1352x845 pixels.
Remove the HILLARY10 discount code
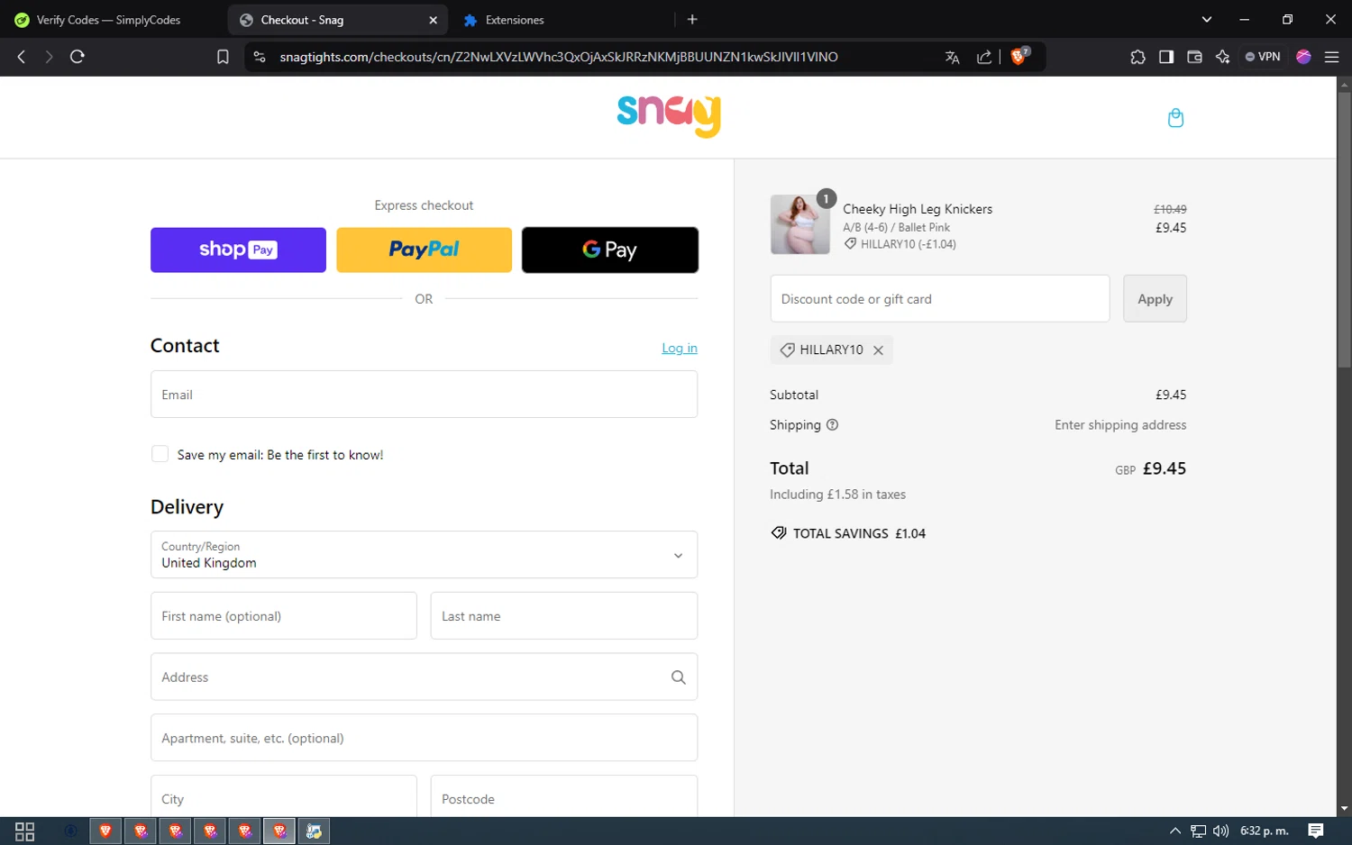click(x=878, y=350)
